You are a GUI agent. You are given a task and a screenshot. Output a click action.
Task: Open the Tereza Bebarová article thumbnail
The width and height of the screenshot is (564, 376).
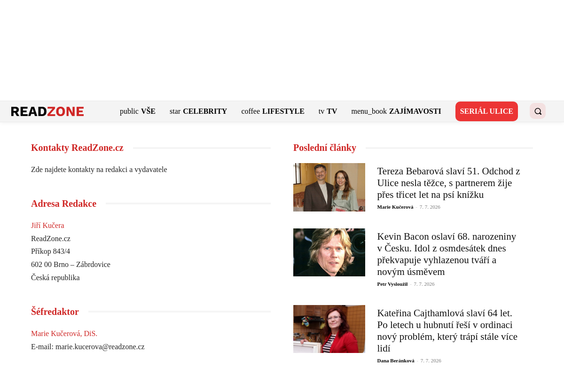click(x=329, y=187)
